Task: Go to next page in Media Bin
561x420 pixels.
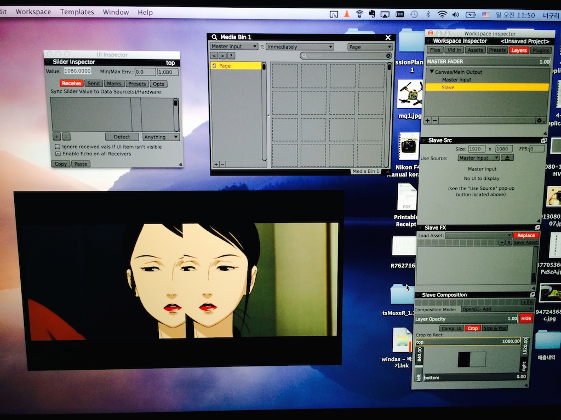Action: pos(222,56)
